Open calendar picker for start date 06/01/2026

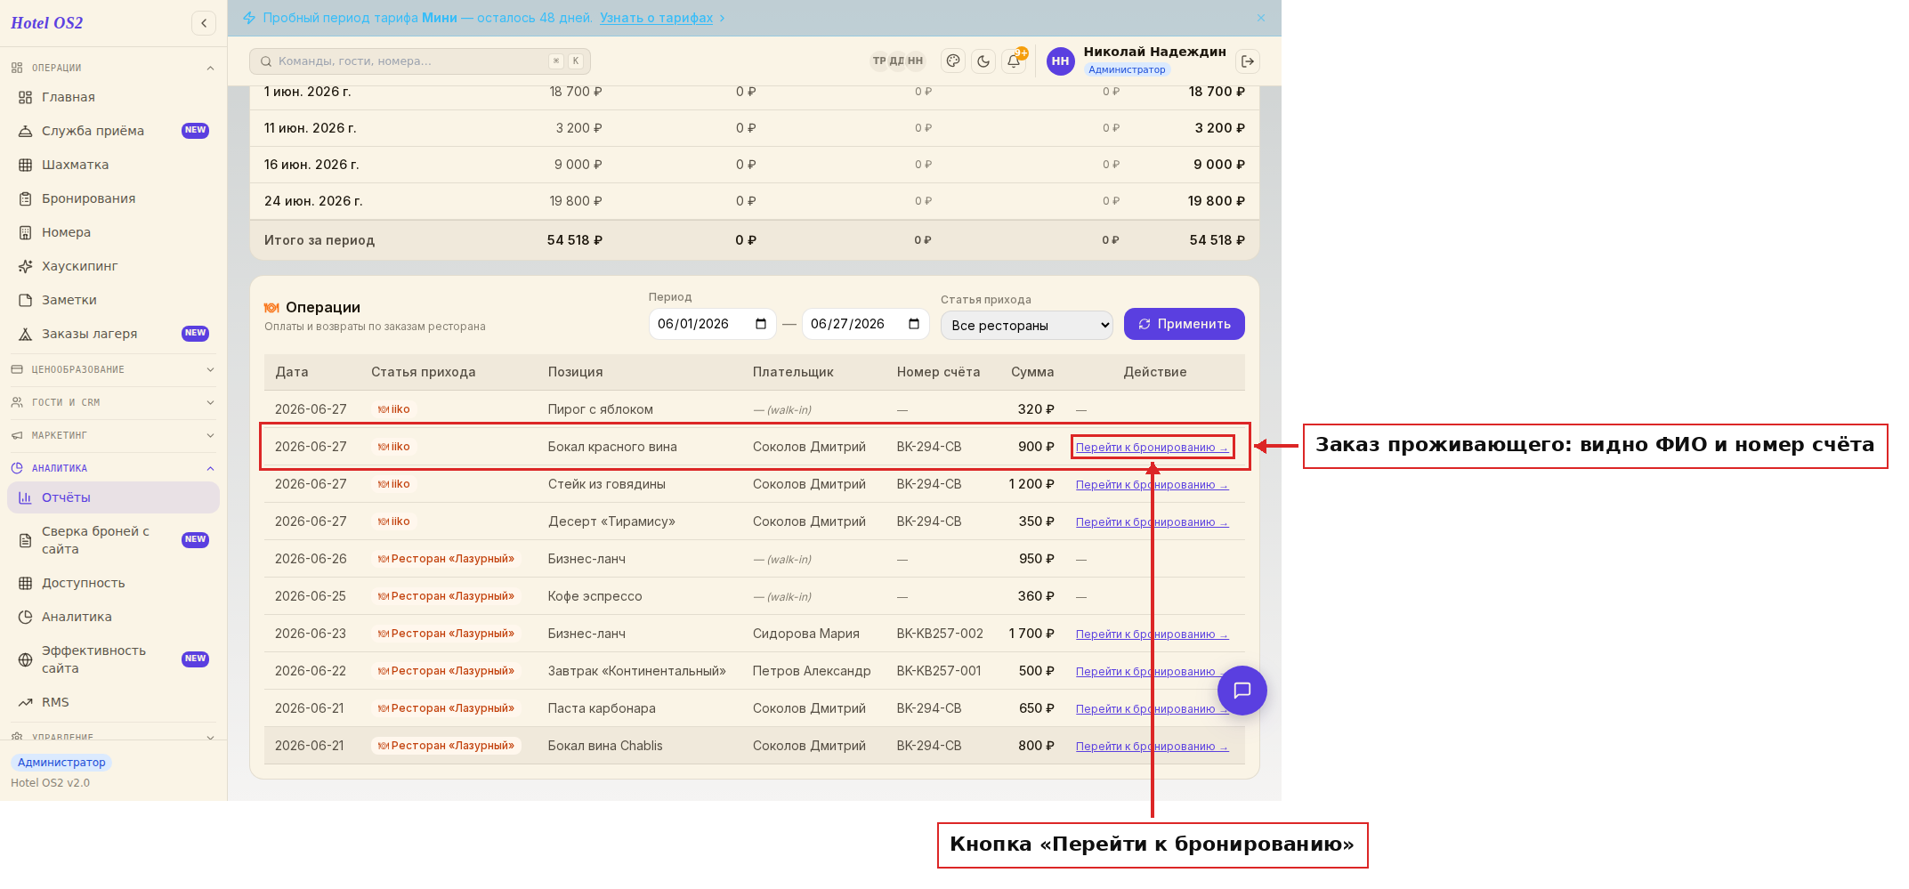click(x=761, y=324)
